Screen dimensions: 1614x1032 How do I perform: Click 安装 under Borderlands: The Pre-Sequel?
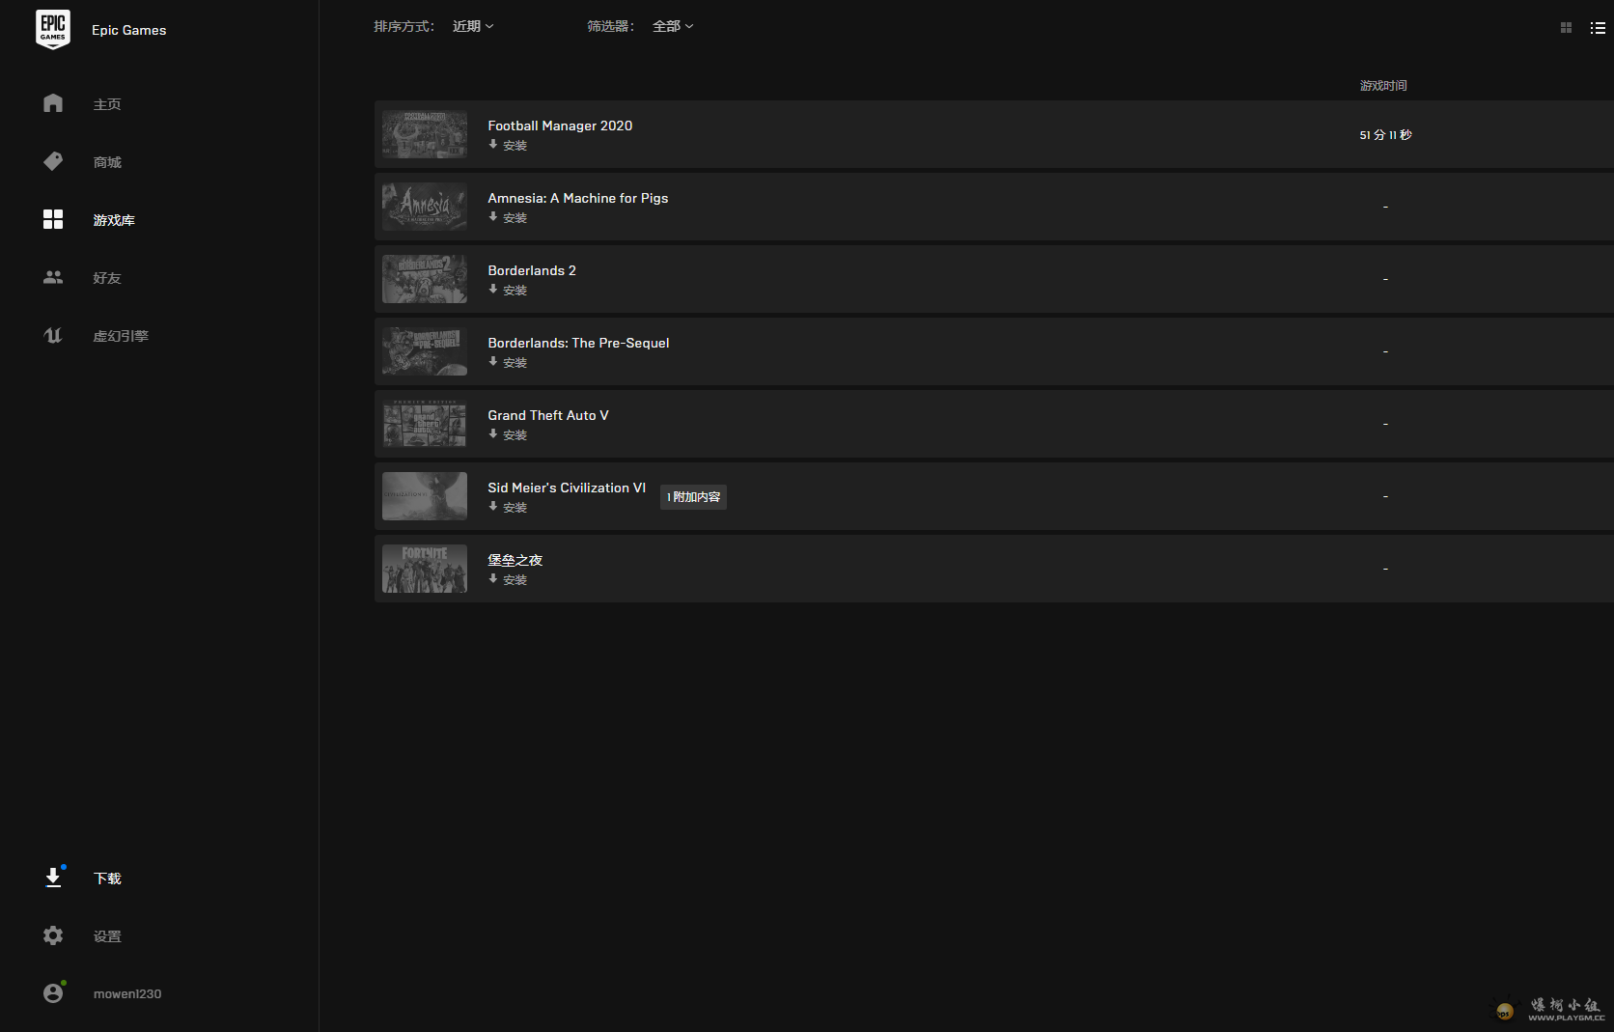[x=515, y=363]
